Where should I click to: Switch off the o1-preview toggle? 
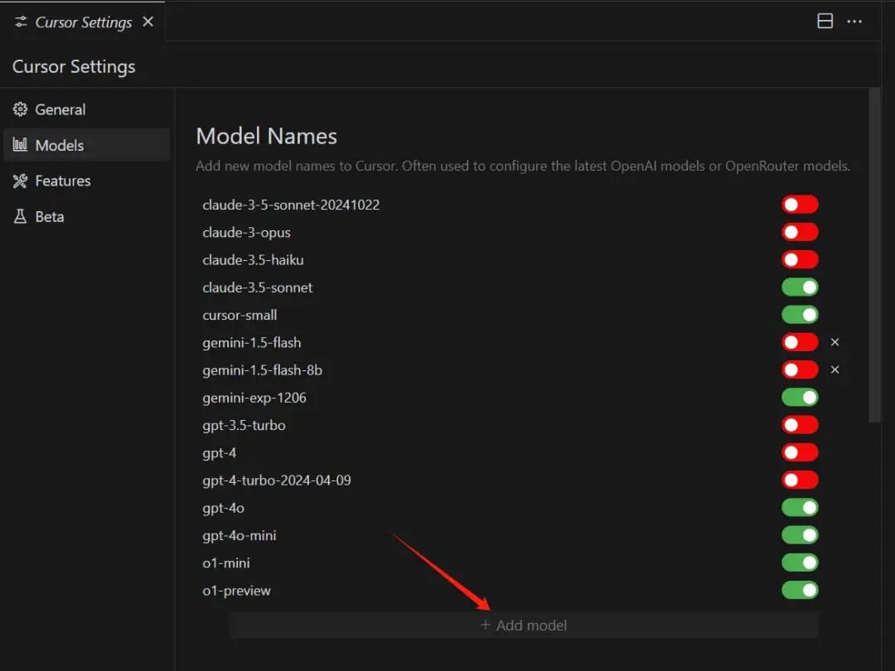click(x=800, y=591)
